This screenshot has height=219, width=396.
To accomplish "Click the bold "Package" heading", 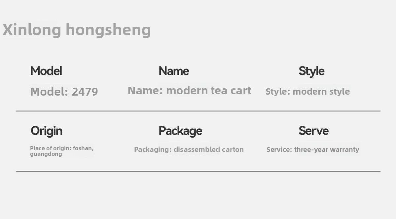I will coord(180,131).
